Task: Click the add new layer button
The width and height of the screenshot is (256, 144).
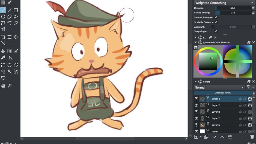Action: click(197, 137)
